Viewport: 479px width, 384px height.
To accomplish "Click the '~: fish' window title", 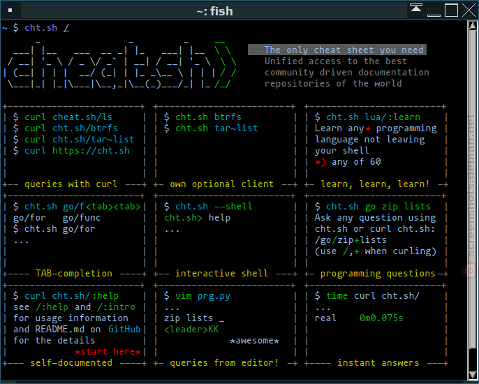I will tap(215, 12).
